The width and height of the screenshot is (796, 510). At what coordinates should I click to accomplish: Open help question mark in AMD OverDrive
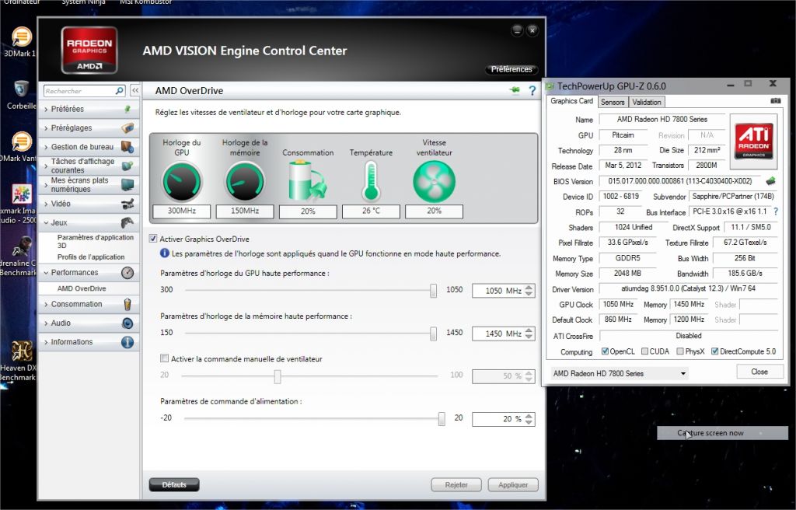pyautogui.click(x=532, y=91)
